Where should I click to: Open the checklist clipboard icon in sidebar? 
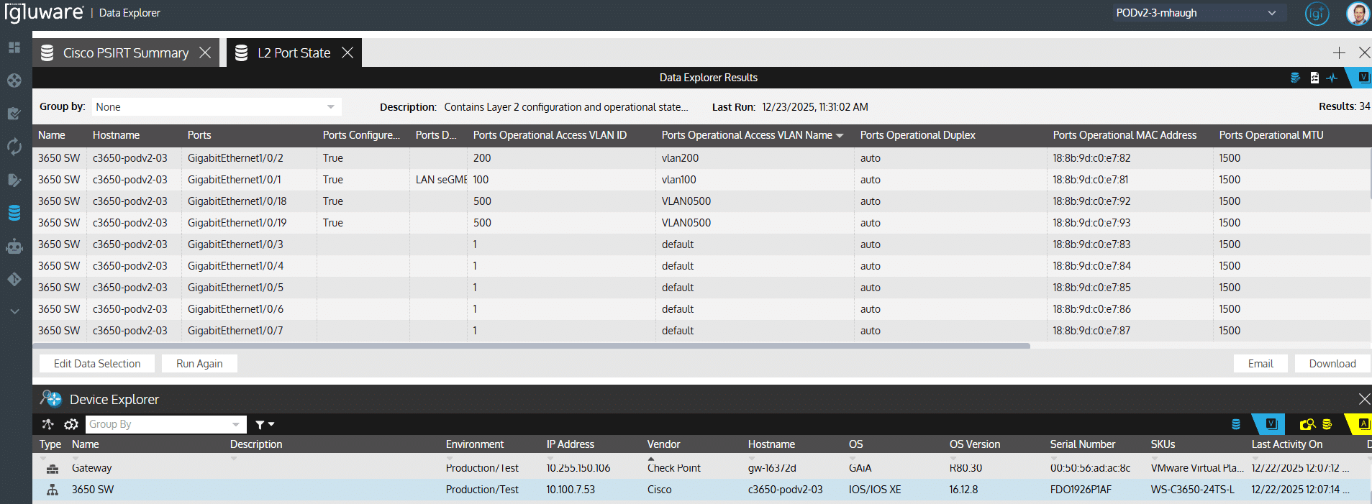14,114
